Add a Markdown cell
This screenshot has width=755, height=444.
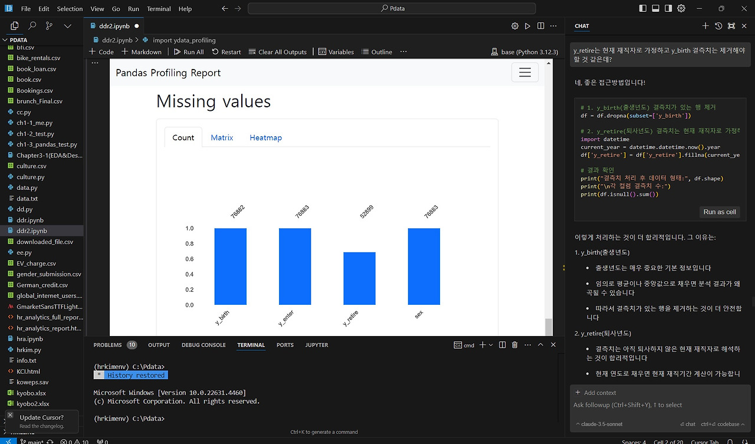142,52
